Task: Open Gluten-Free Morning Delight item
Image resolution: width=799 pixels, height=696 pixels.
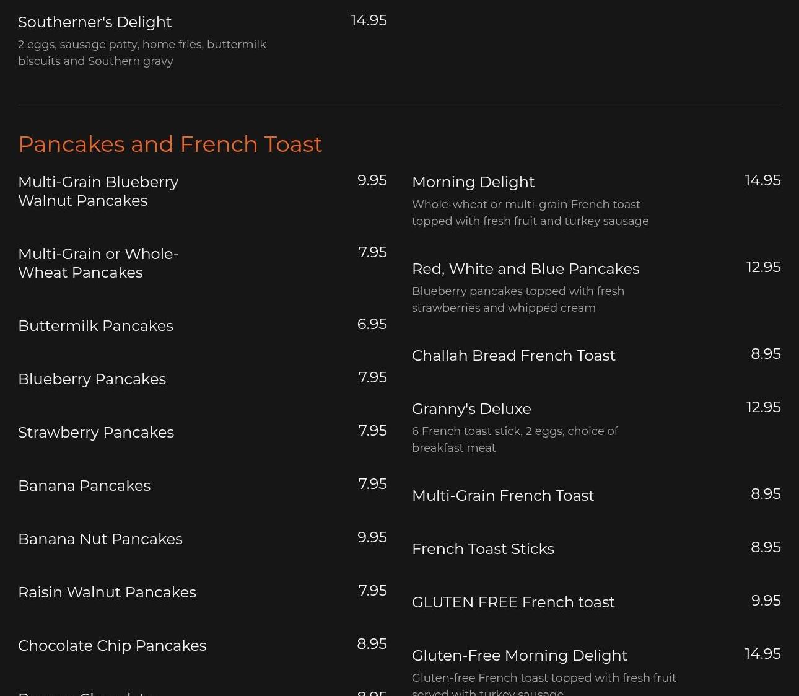Action: click(x=519, y=655)
